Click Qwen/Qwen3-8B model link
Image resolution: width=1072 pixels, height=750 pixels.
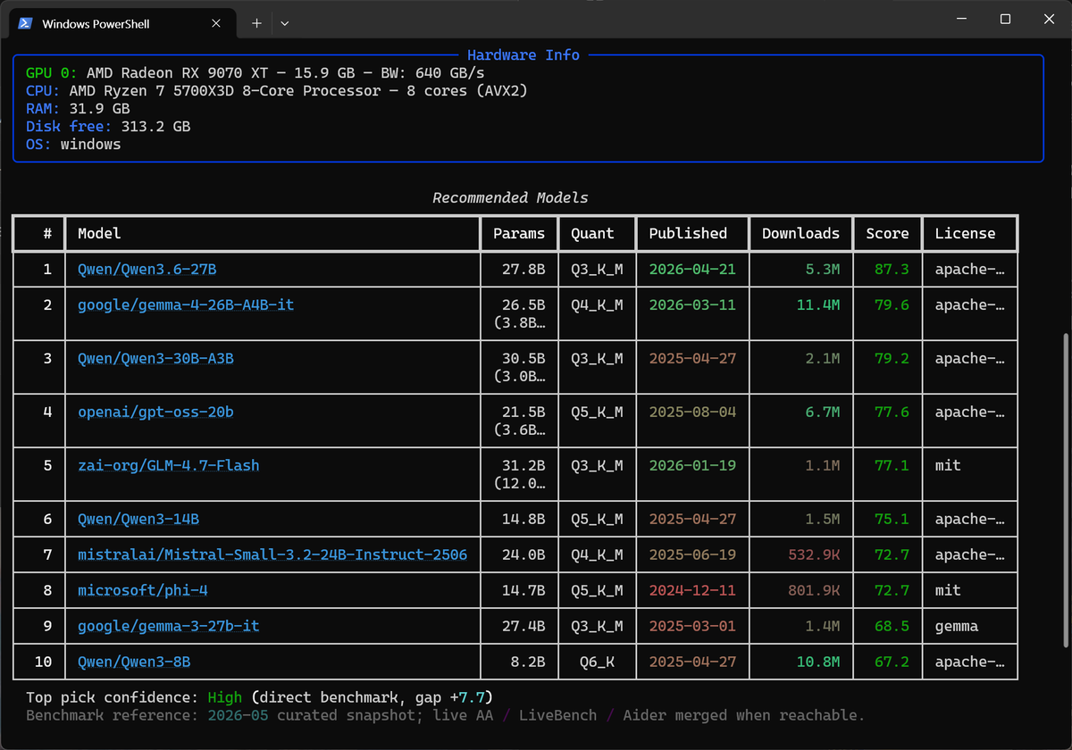coord(134,662)
